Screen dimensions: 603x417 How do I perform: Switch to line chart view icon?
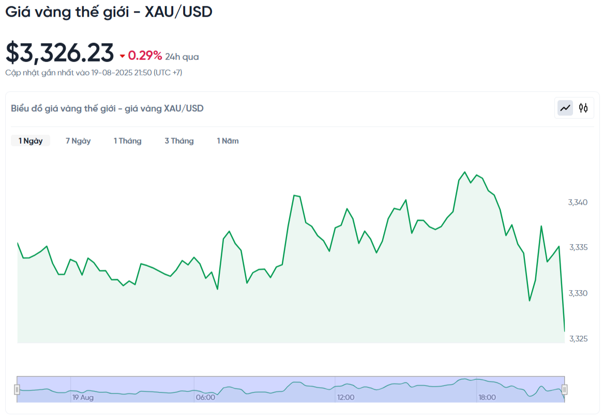pyautogui.click(x=565, y=108)
